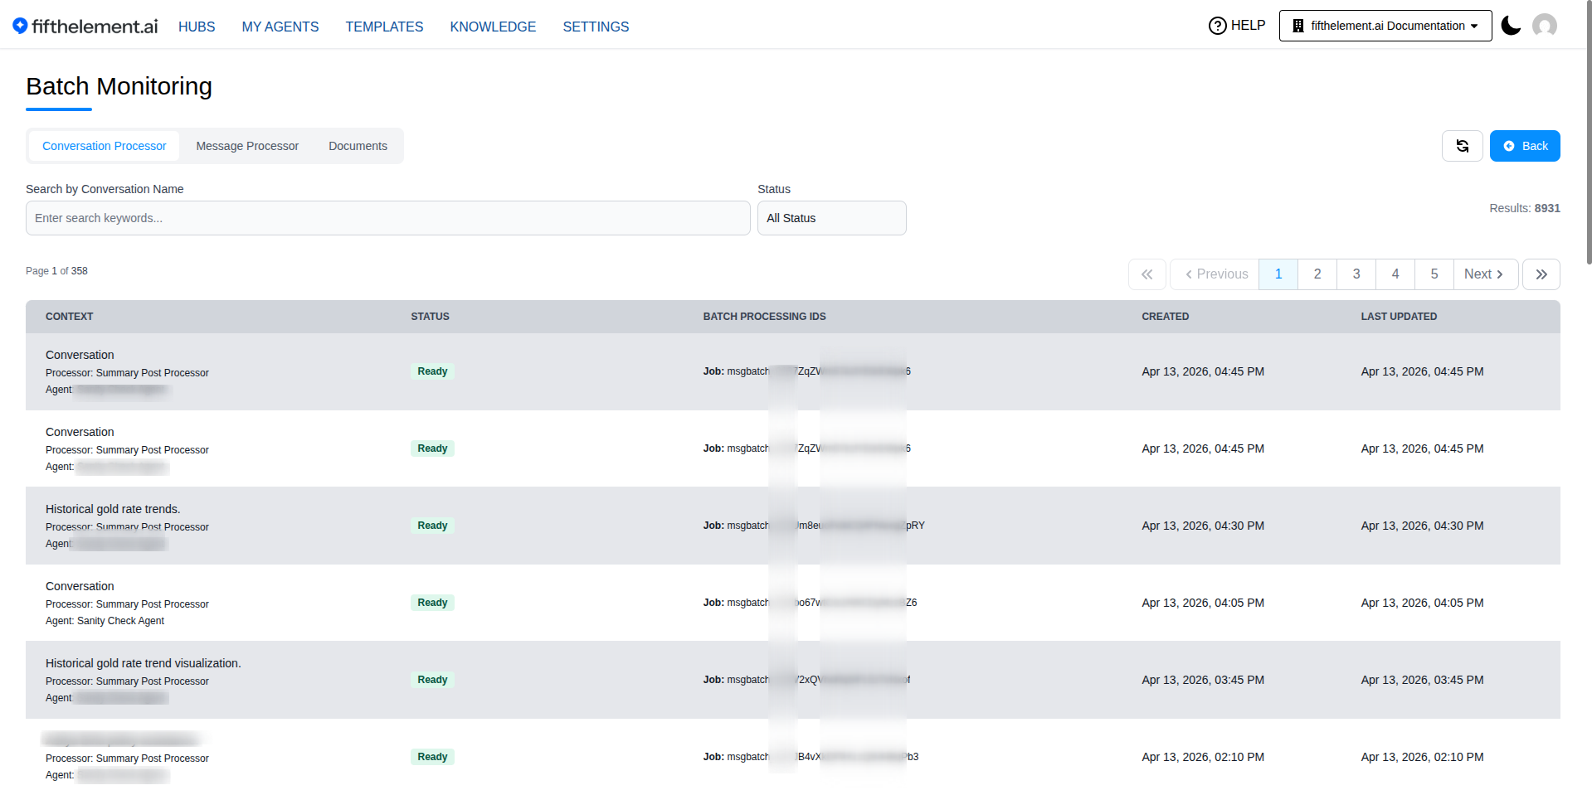Click 'Historical gold rate trend visualization.' row title
This screenshot has width=1592, height=795.
[144, 663]
